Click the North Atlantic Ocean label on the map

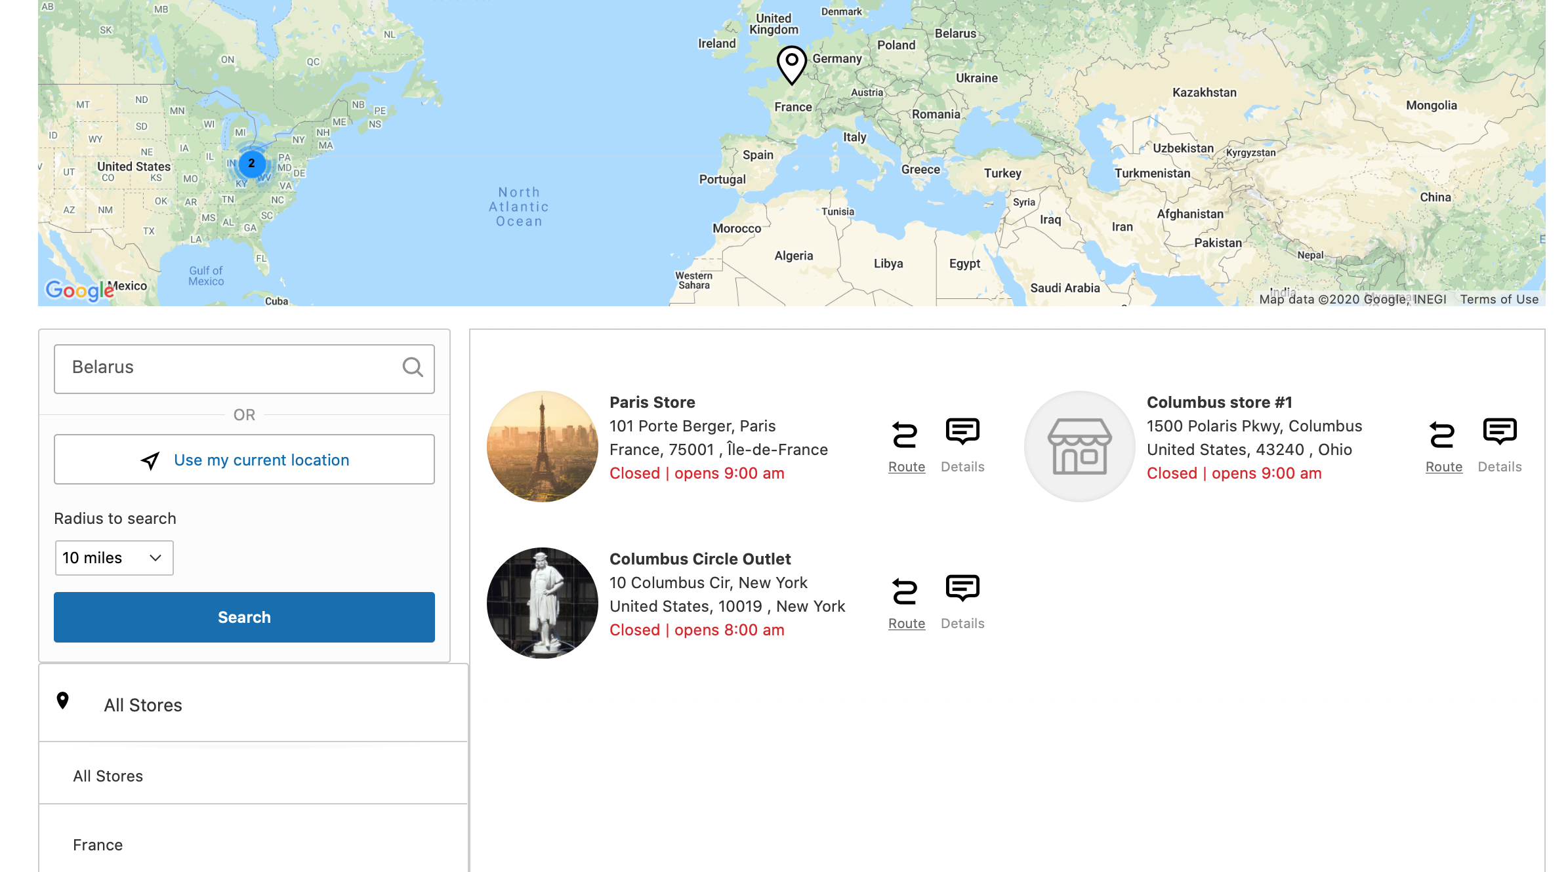[x=519, y=207]
